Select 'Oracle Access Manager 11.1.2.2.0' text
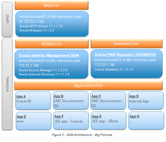The image size is (166, 142). 43,70
